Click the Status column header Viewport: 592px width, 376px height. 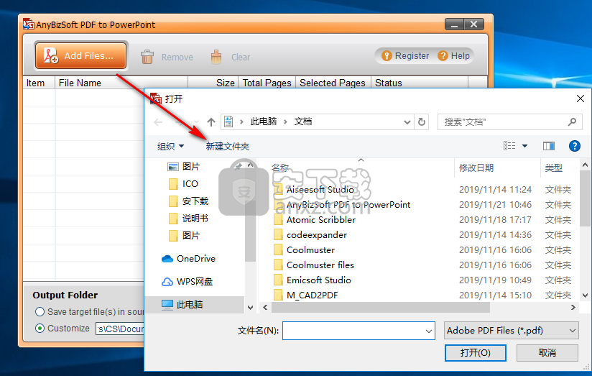click(x=420, y=83)
